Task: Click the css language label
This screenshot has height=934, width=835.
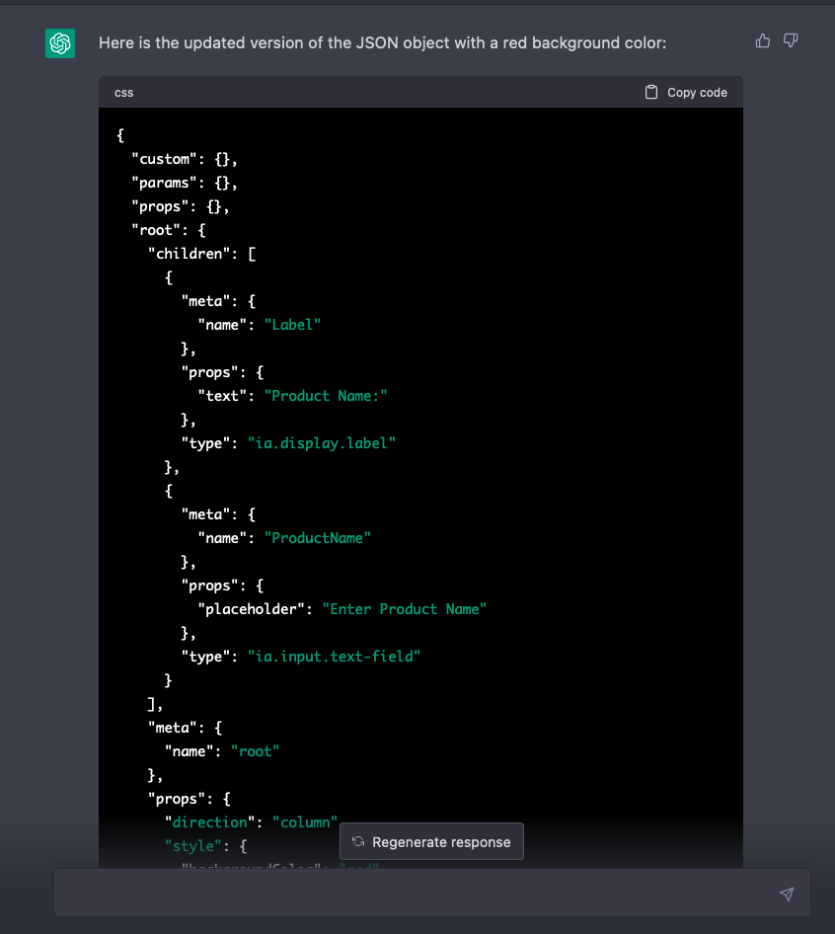Action: [x=124, y=93]
